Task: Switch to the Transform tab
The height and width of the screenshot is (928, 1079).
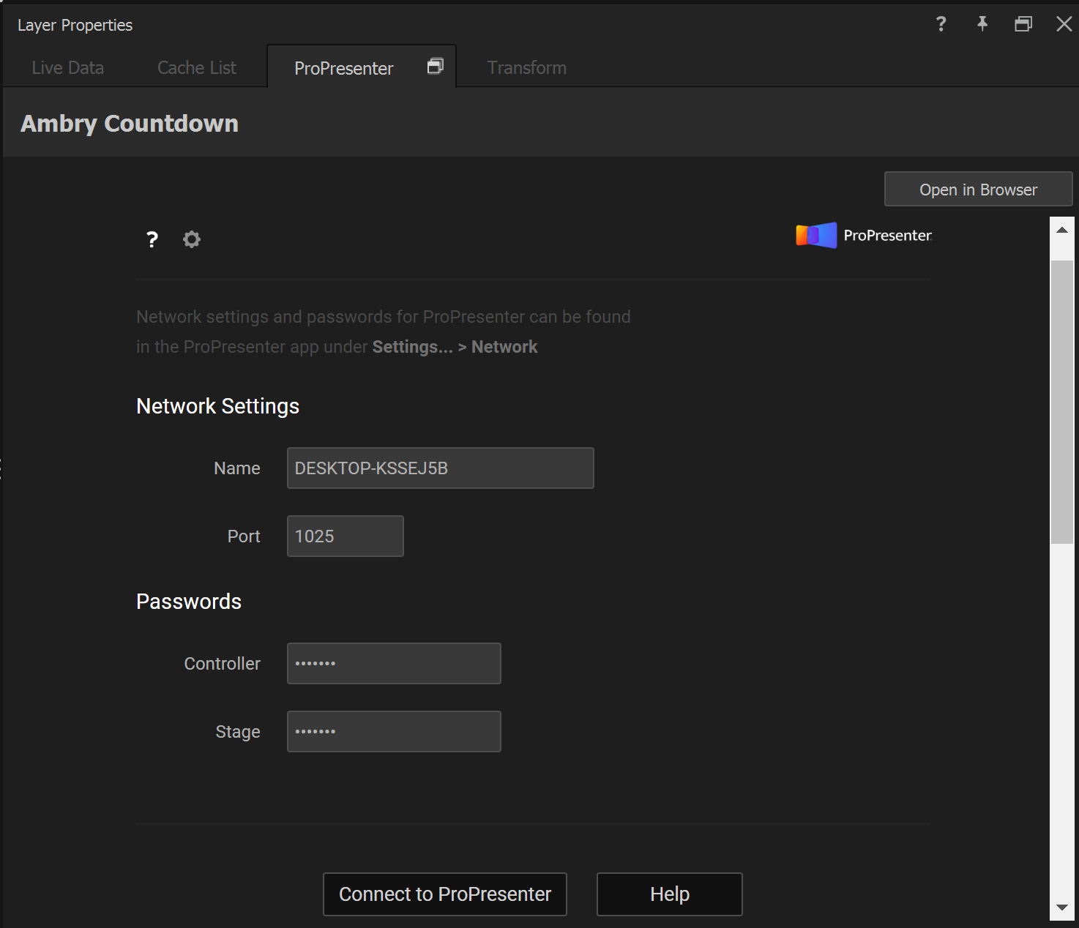Action: pyautogui.click(x=526, y=67)
